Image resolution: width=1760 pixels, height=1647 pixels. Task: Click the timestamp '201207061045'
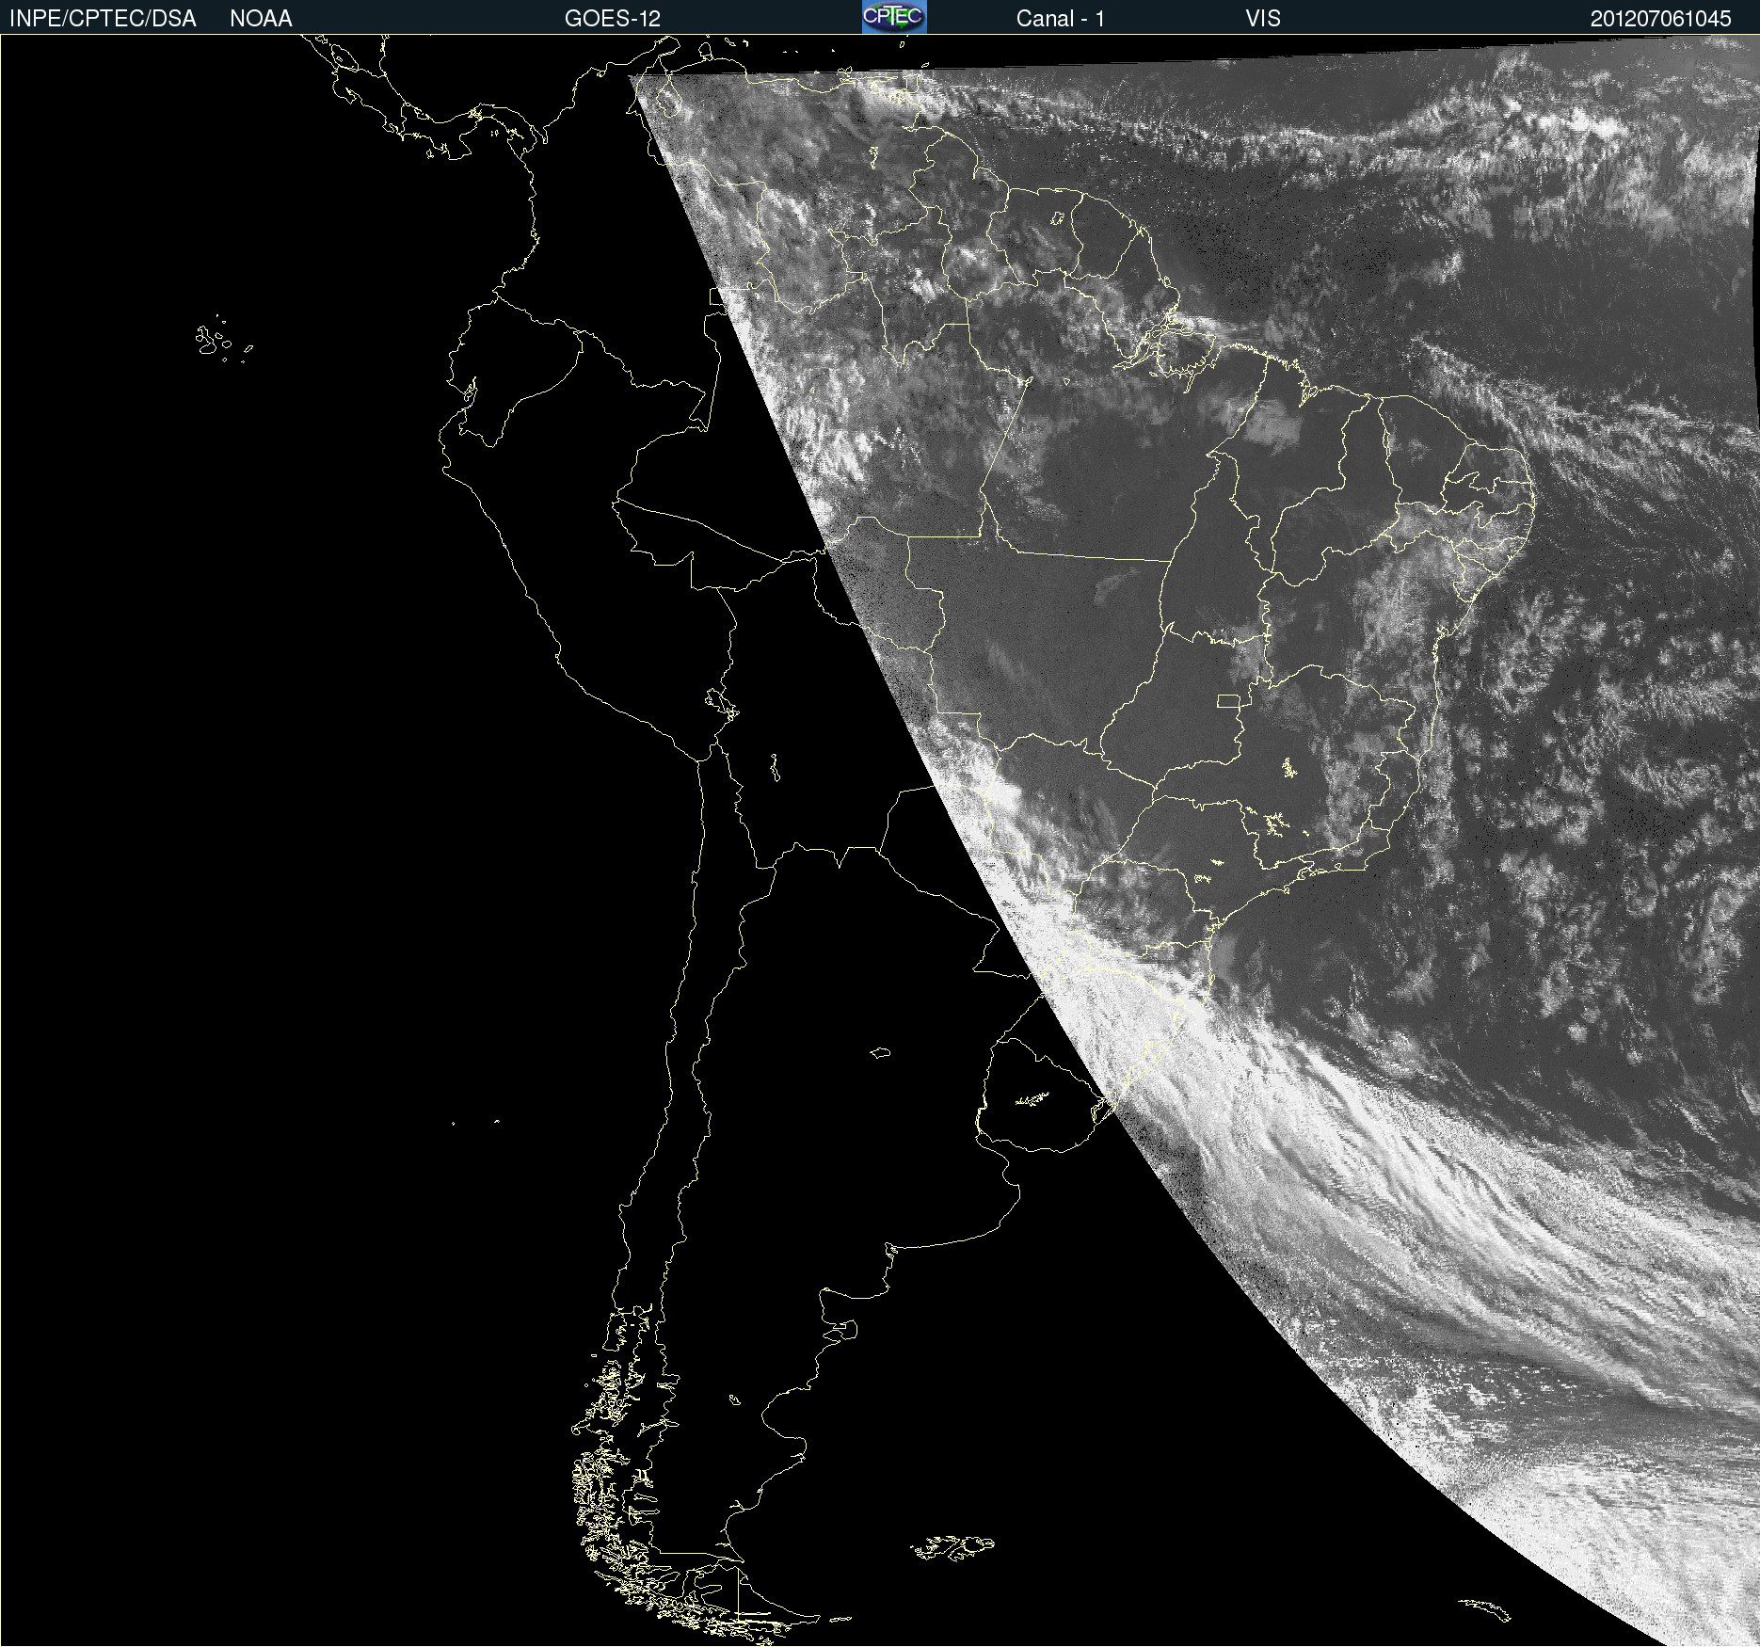pos(1660,19)
